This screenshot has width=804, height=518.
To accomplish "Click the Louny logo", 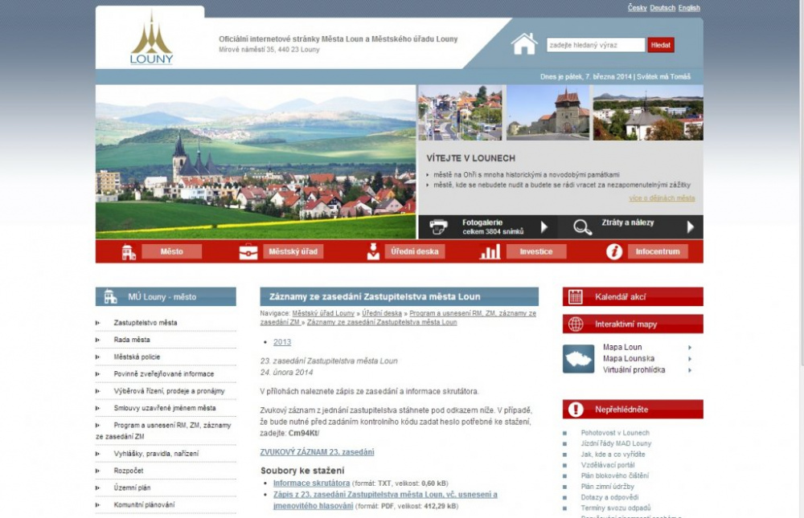I will tap(151, 39).
